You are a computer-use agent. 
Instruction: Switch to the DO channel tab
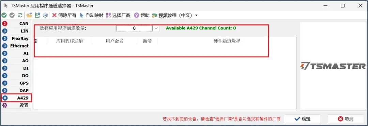(16, 76)
